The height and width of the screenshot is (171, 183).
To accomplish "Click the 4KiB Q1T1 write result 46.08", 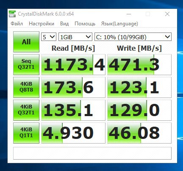I will pos(139,133).
